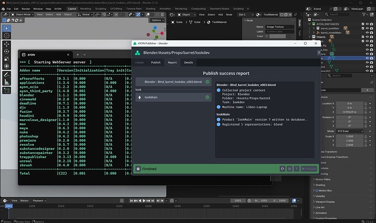Switch to the Shading workspace tab
This screenshot has height=223, width=376.
pos(150,9)
